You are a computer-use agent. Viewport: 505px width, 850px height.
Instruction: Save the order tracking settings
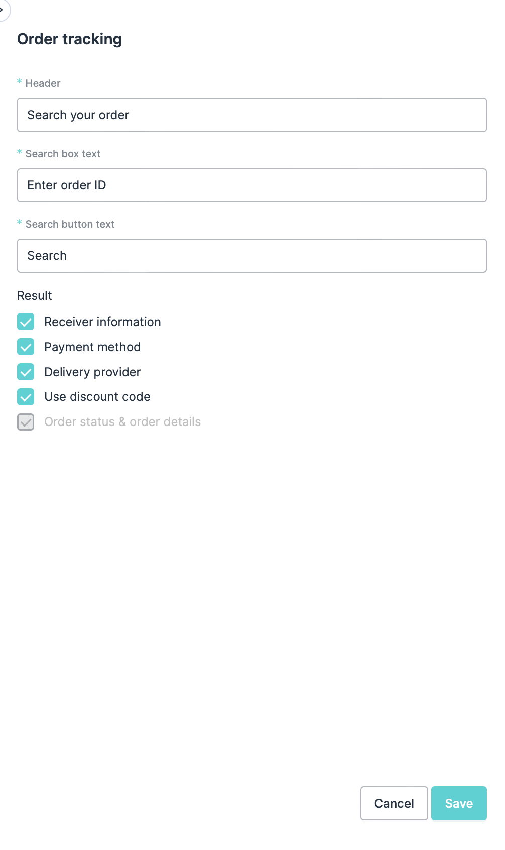point(458,803)
